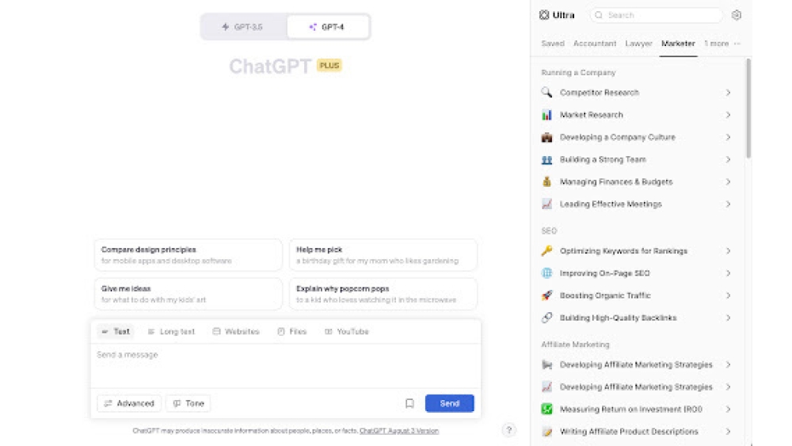
Task: Click the search magnifier icon in Ultra
Action: tap(599, 15)
